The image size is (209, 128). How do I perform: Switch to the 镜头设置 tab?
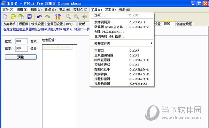click(x=38, y=24)
